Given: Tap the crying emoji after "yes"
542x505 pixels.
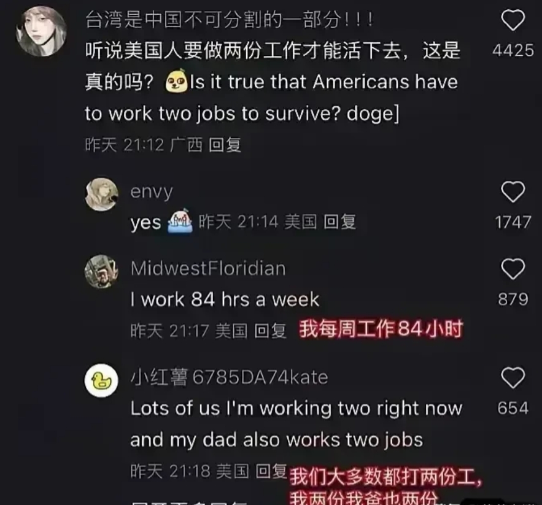Looking at the screenshot, I should pos(180,221).
